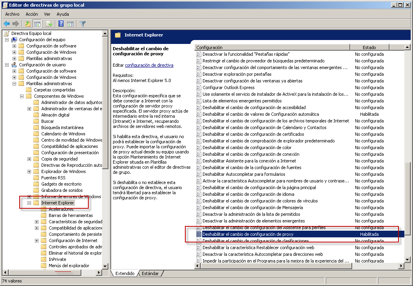Collapse the Componentes de Windows node
Viewport: 413px width, 286px height.
[x=22, y=96]
